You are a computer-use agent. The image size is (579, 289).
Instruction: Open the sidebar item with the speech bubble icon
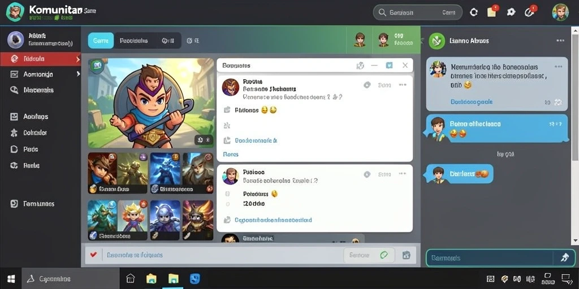click(14, 90)
